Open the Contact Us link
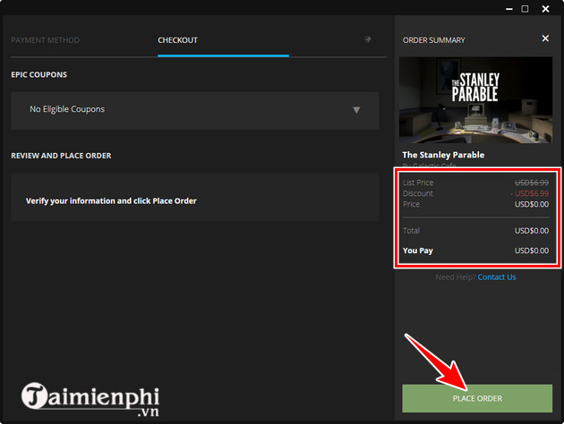 [x=496, y=277]
